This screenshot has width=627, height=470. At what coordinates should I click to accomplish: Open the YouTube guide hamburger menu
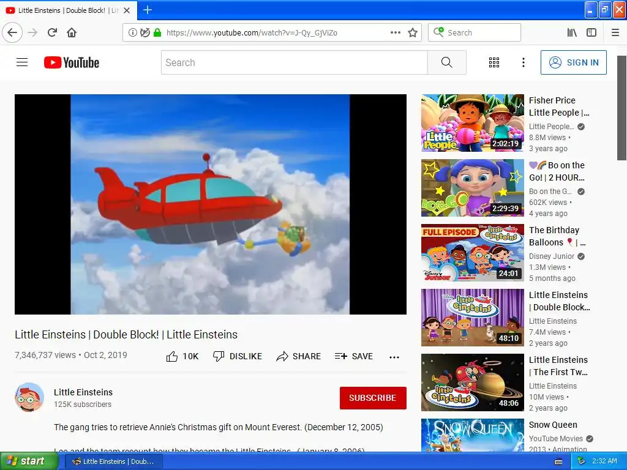pos(22,62)
